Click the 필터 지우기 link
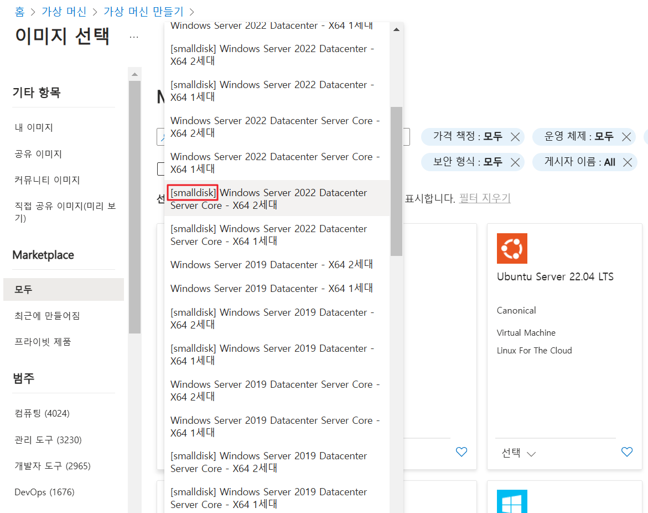This screenshot has width=648, height=513. click(485, 198)
